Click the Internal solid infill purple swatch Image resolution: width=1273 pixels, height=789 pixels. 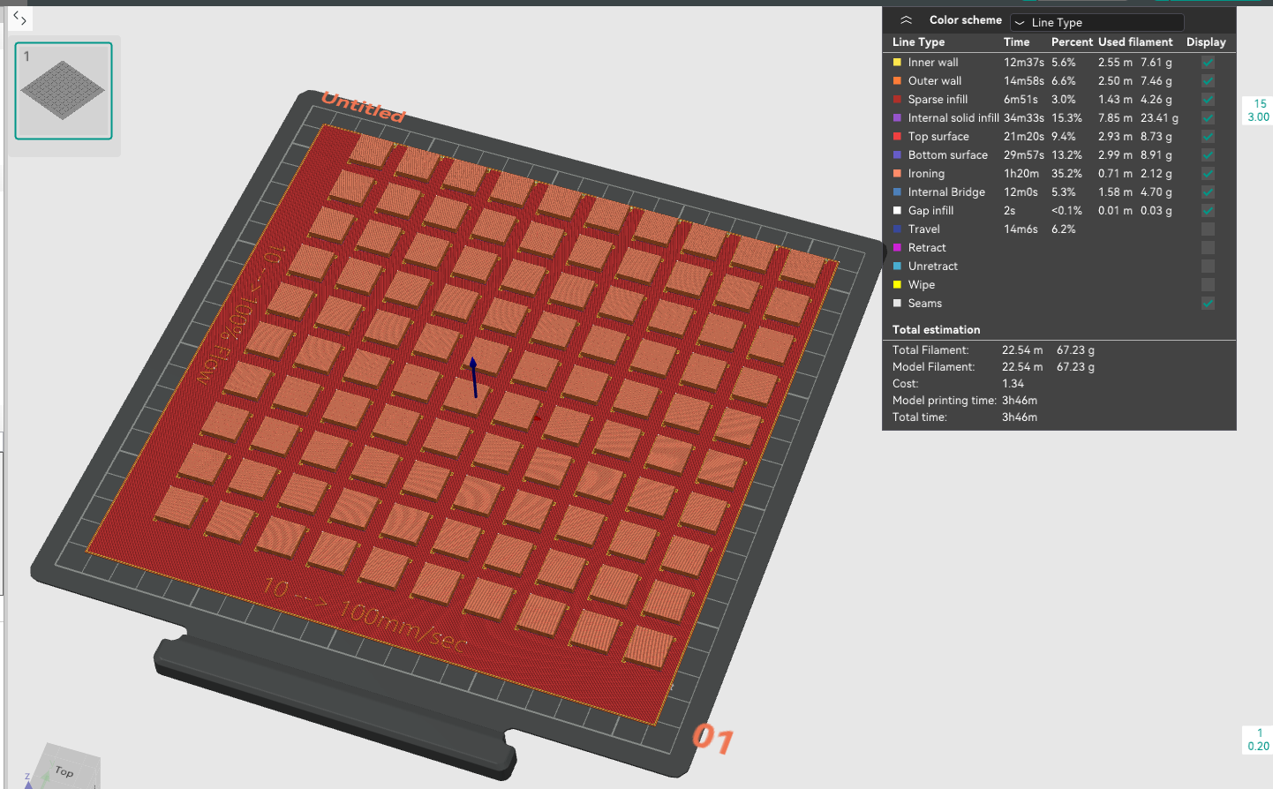tap(897, 118)
